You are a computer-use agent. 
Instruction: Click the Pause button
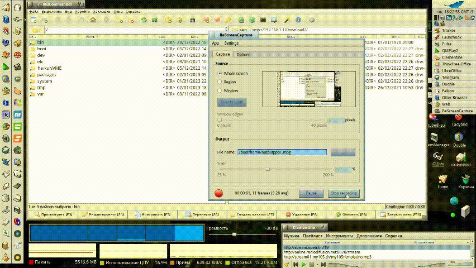(311, 193)
